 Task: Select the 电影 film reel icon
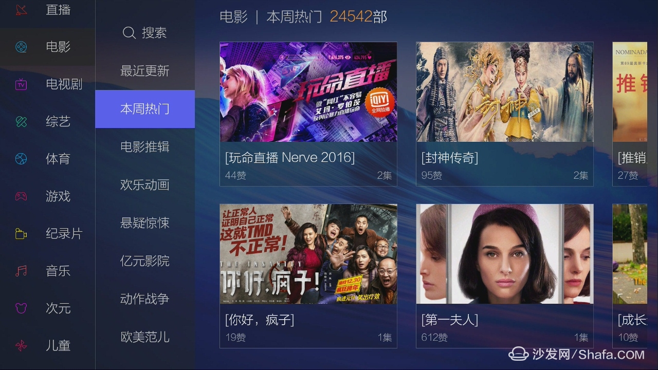click(21, 47)
